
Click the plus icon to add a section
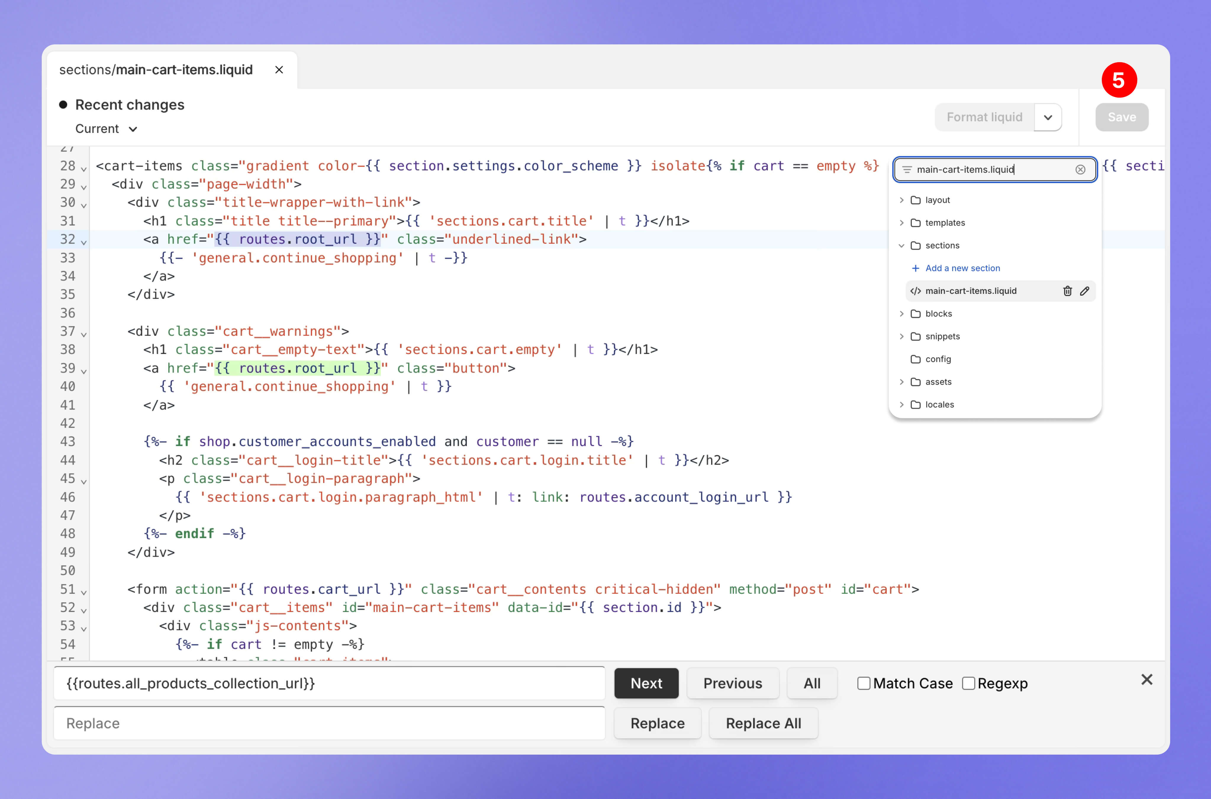[x=916, y=268]
